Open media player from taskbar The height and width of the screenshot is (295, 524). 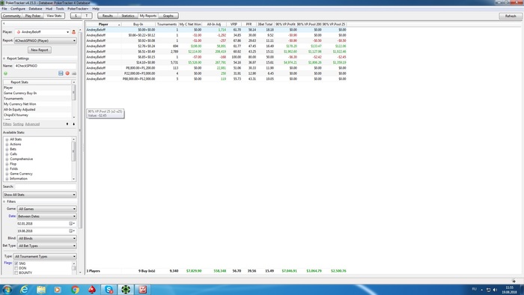tap(58, 289)
